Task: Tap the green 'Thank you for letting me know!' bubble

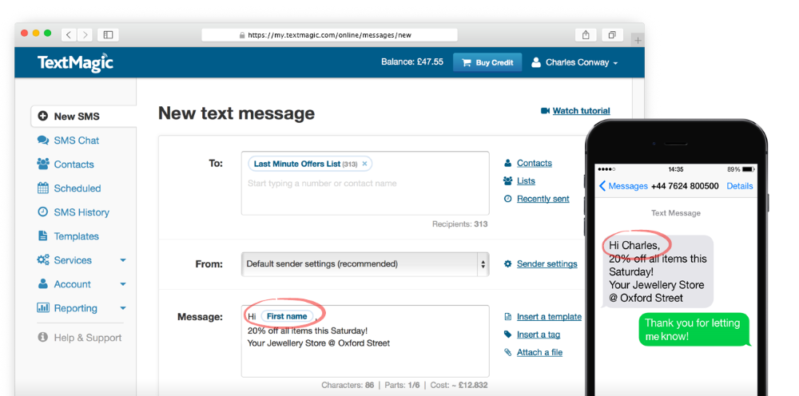Action: 694,329
